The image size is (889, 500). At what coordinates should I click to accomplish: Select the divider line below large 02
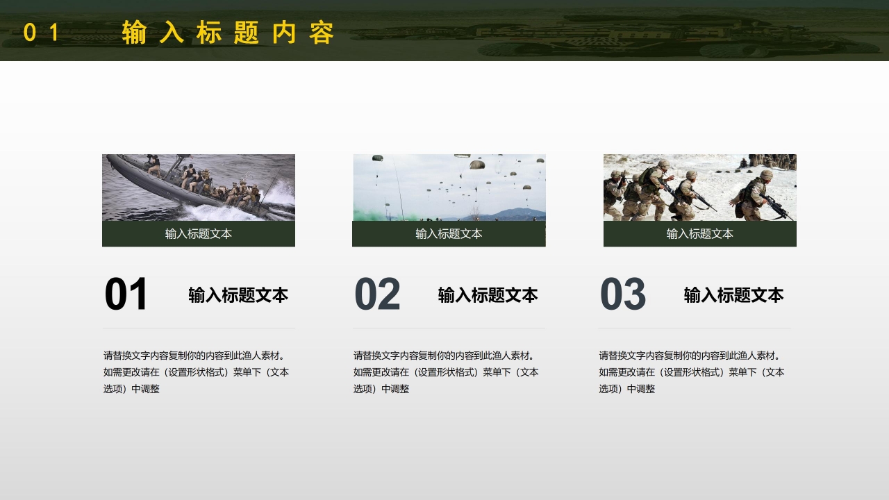click(x=449, y=328)
